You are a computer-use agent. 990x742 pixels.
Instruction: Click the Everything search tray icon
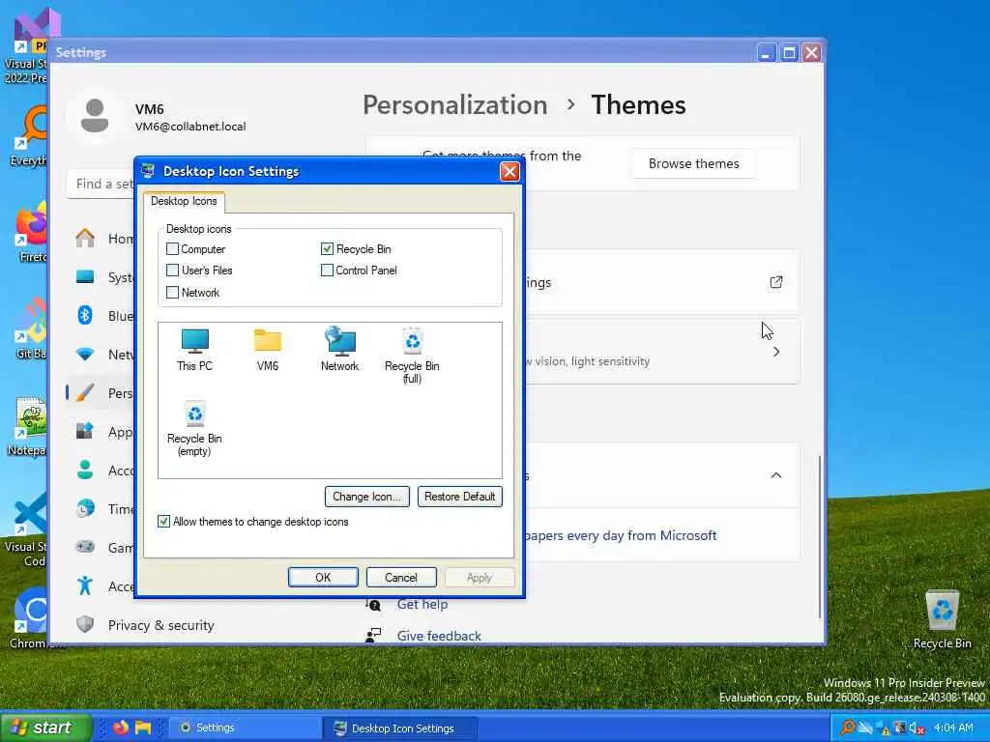848,728
